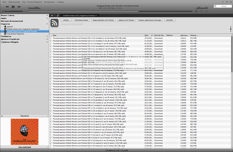Click Обновить Канал button
This screenshot has width=233, height=152.
pos(82,20)
